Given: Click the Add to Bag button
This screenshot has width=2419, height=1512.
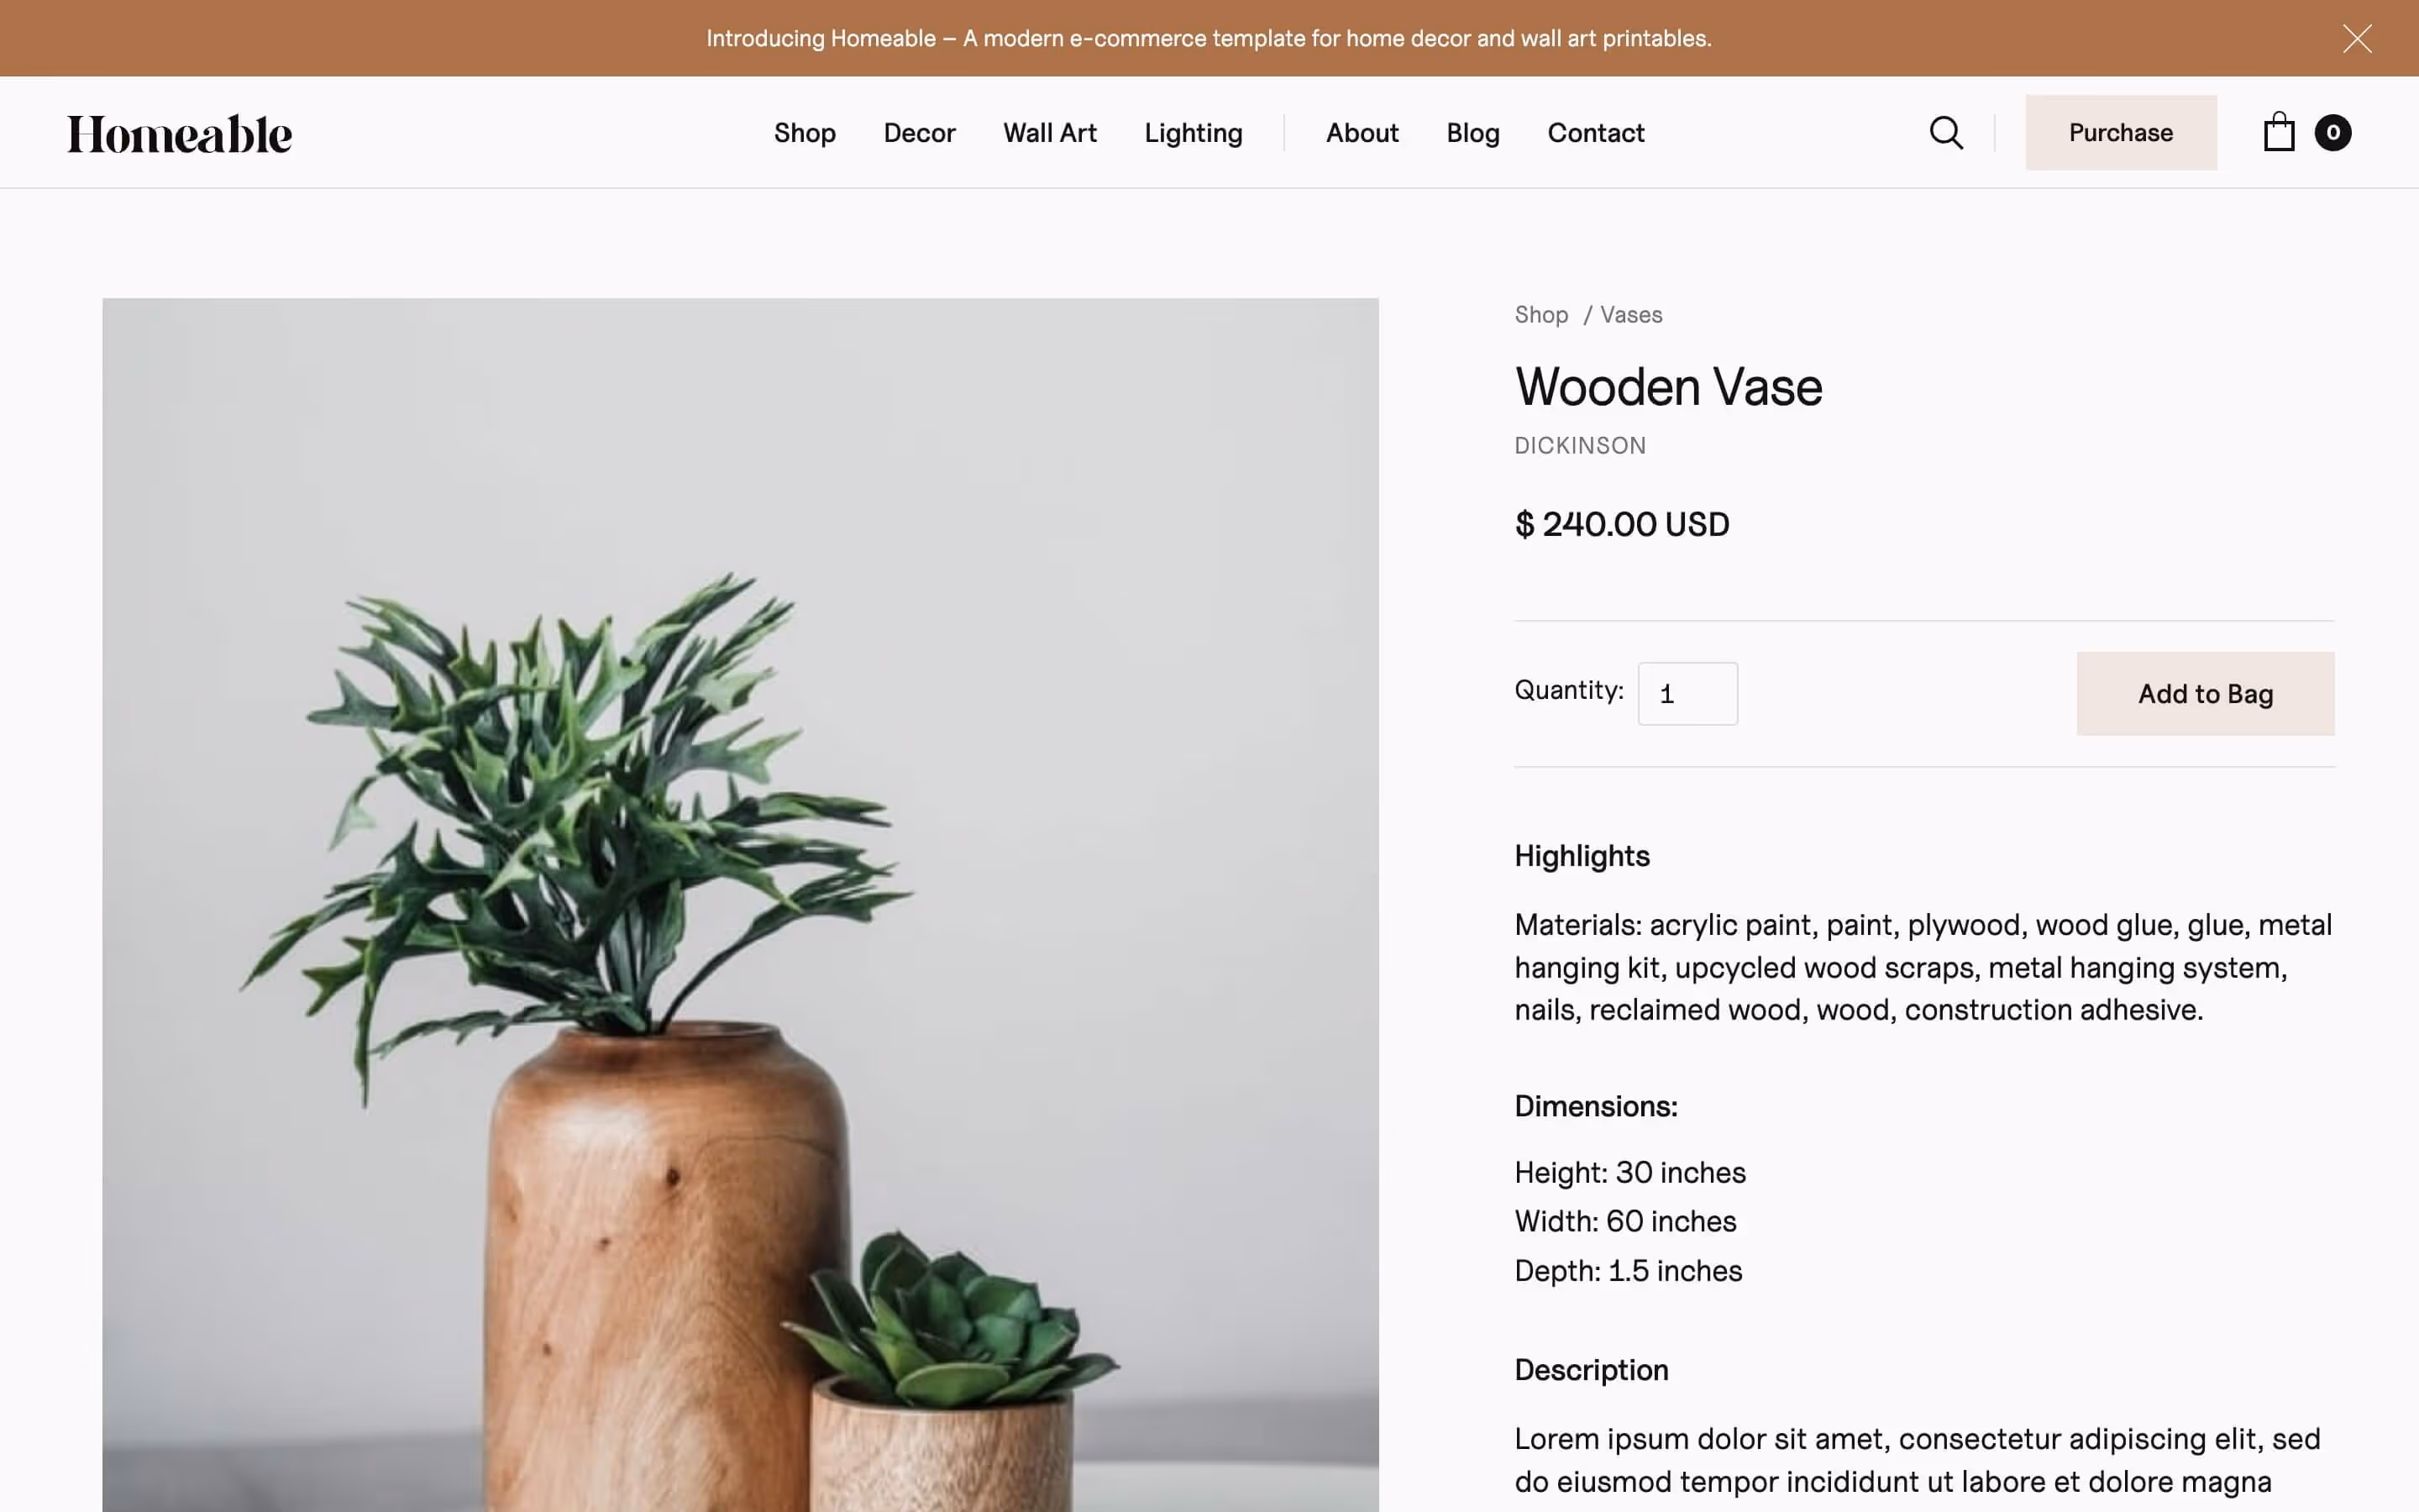Looking at the screenshot, I should tap(2205, 694).
